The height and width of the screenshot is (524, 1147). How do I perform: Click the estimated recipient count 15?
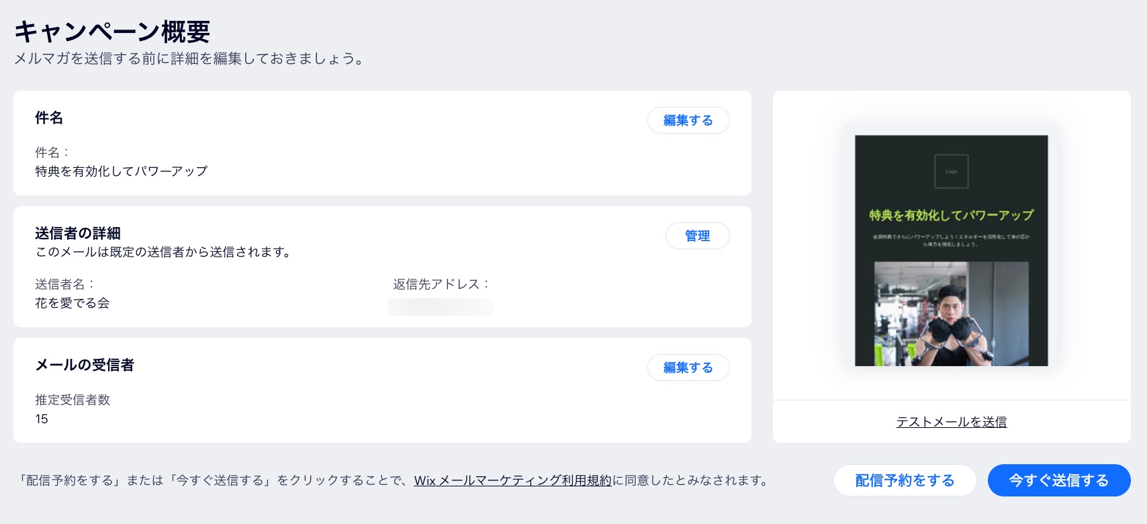(x=41, y=419)
